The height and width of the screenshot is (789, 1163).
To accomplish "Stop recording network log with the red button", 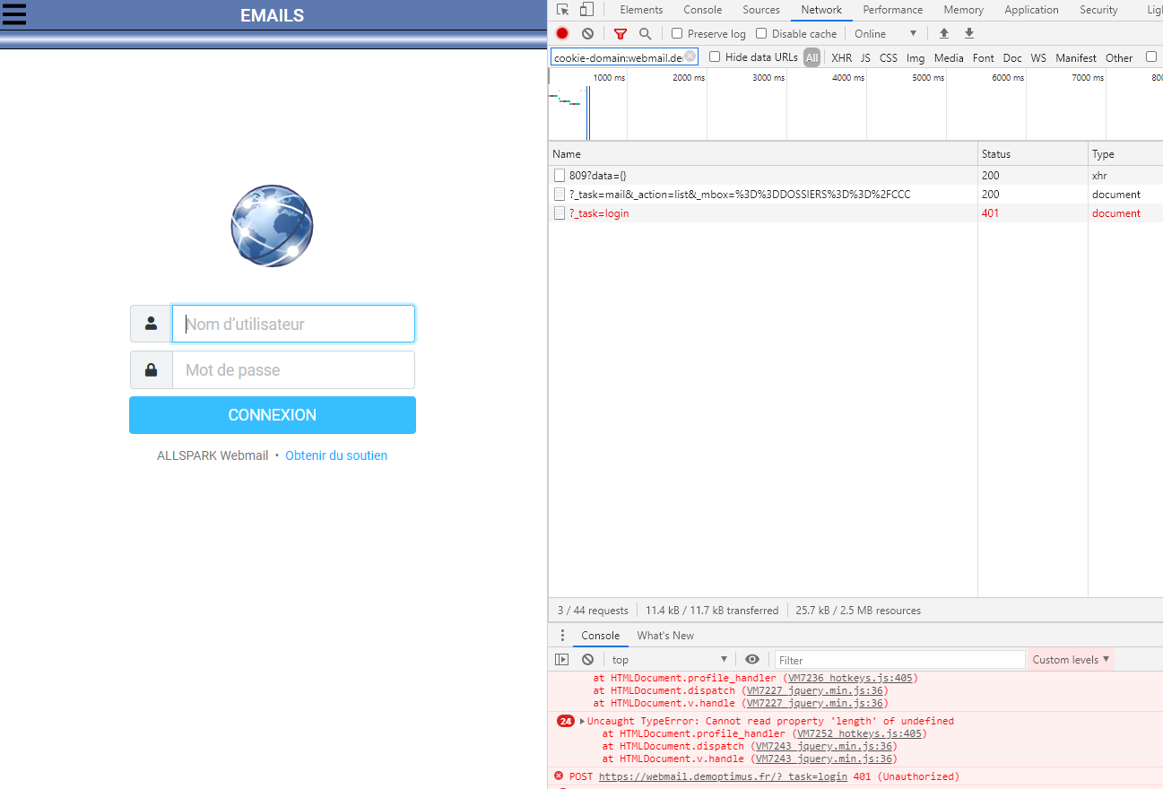I will 561,33.
